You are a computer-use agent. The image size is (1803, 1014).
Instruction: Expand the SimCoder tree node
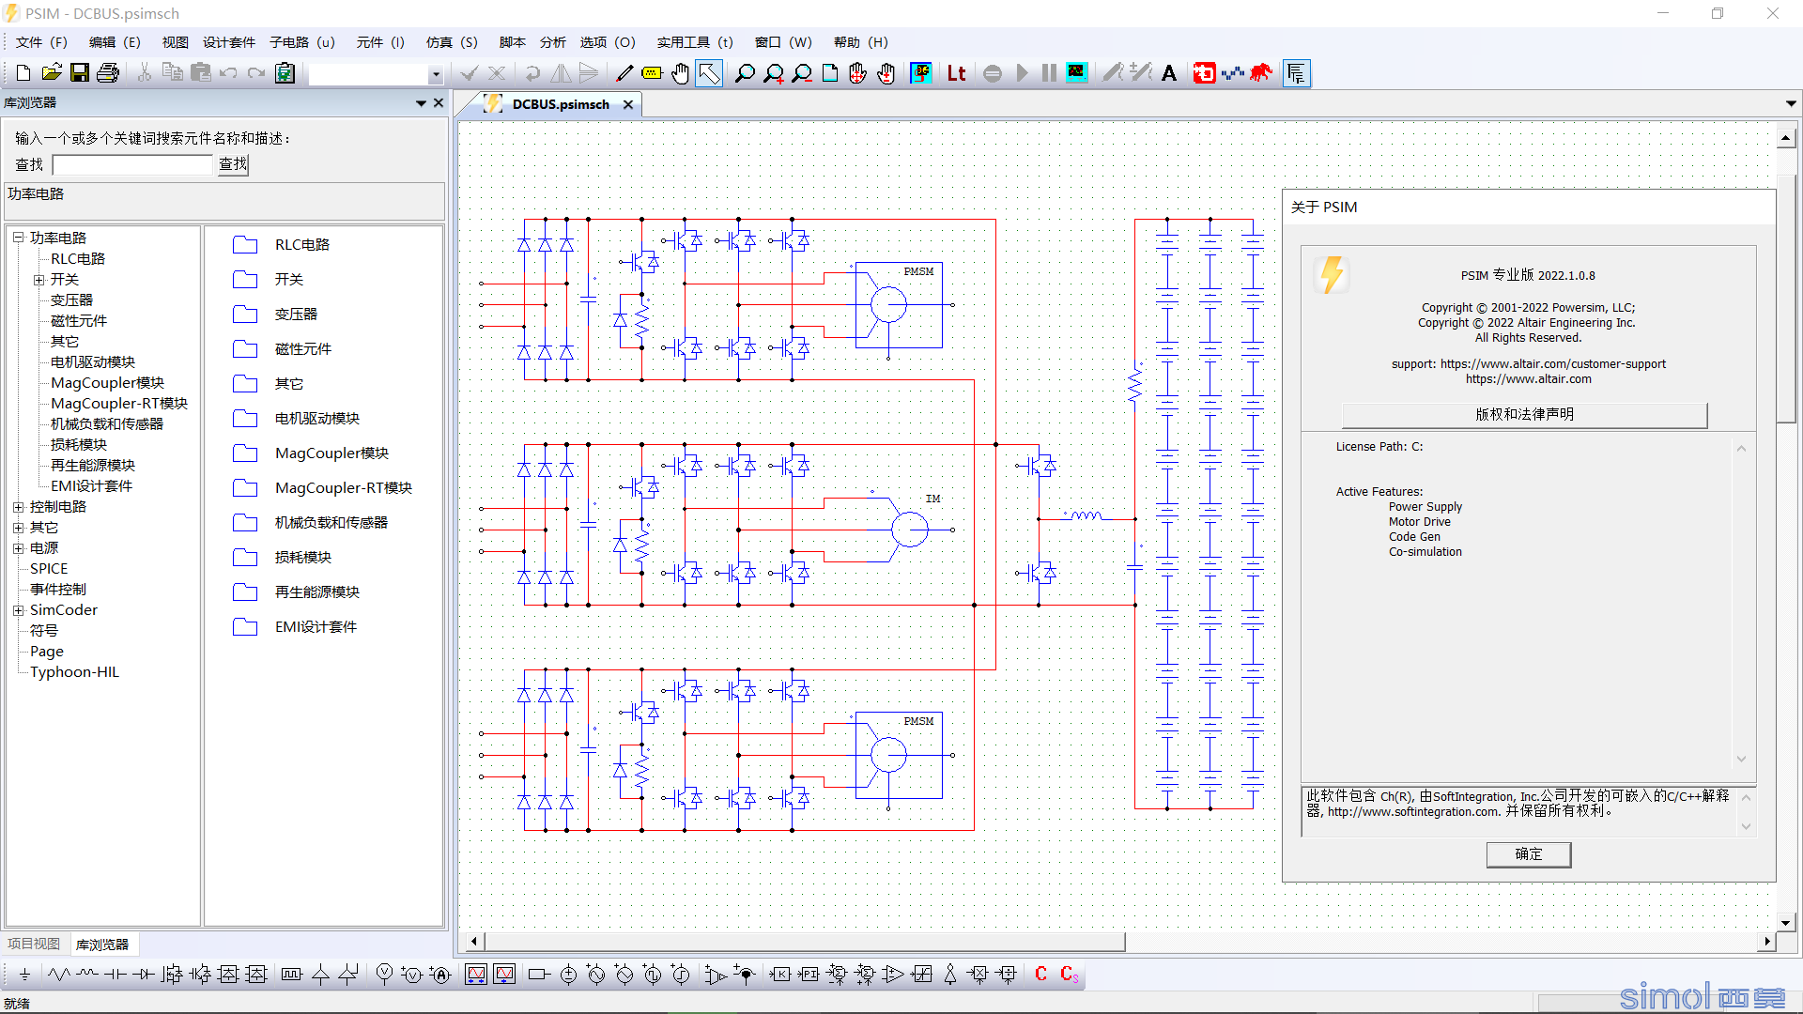(18, 610)
